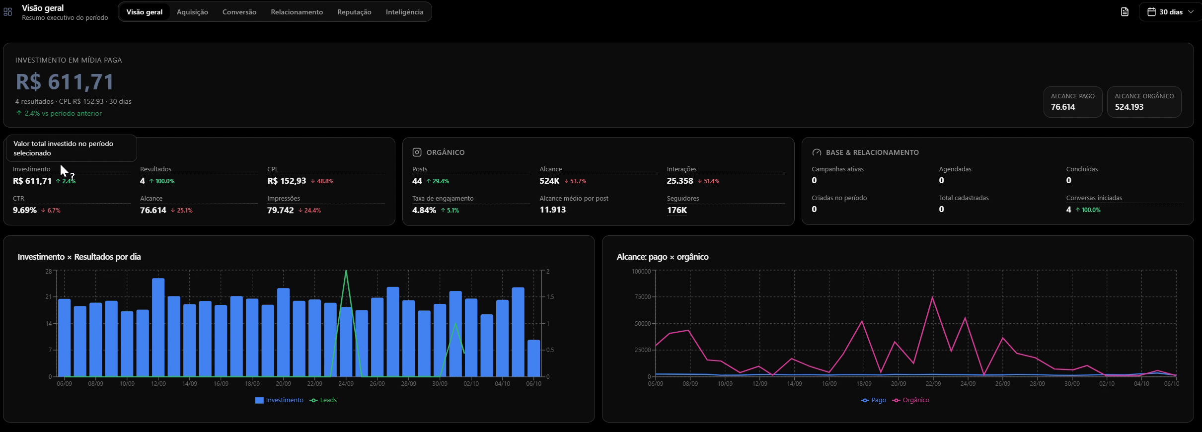Click the Alcance: pago × orgânico chart title
The image size is (1202, 432).
663,257
